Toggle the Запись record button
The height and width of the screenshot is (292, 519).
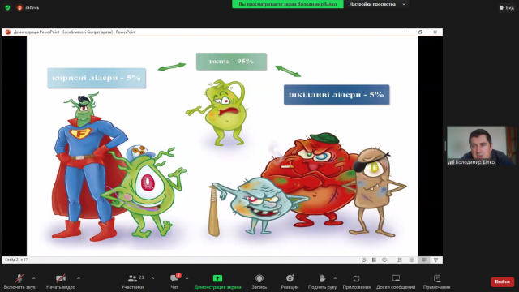[x=259, y=281]
